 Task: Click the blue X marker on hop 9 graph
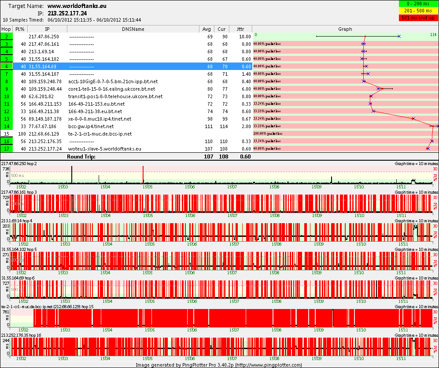pyautogui.click(x=378, y=89)
